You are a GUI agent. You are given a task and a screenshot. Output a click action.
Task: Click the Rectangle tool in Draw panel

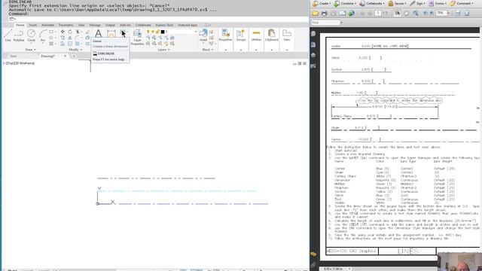(x=51, y=32)
